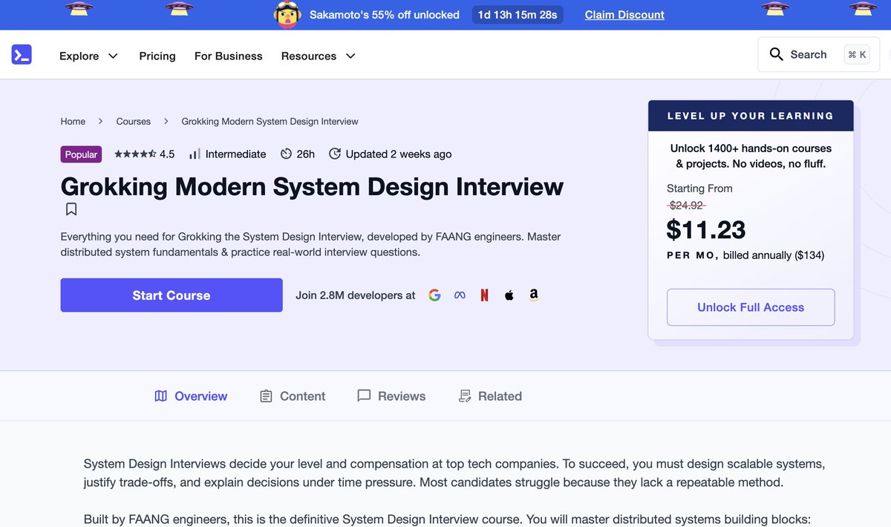Click the Google logo icon
891x527 pixels.
coord(434,295)
